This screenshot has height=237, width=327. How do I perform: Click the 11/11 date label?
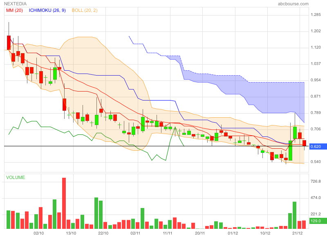coord(168,233)
